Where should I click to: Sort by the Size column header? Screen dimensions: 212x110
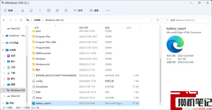[129, 28]
